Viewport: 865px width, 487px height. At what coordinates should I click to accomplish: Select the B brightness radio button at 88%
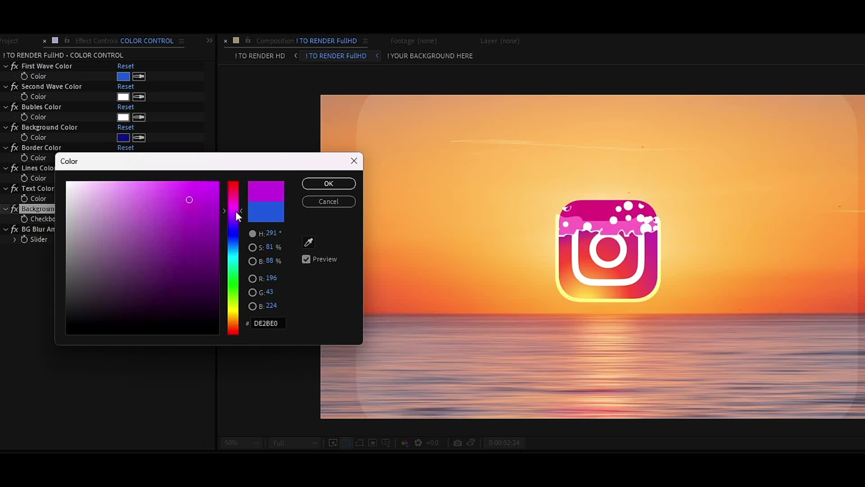(252, 261)
